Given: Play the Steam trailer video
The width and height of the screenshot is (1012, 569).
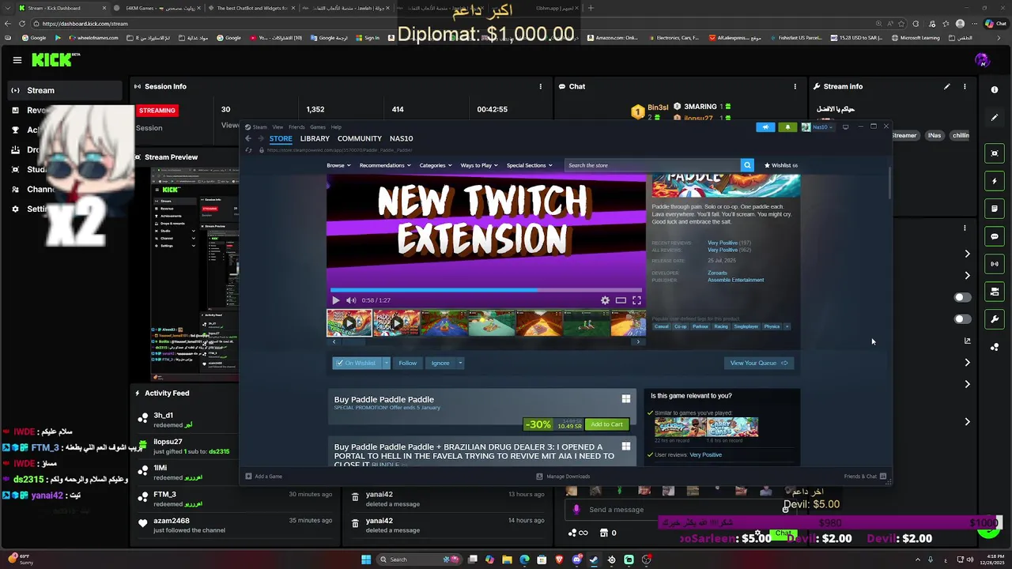Looking at the screenshot, I should click(336, 300).
